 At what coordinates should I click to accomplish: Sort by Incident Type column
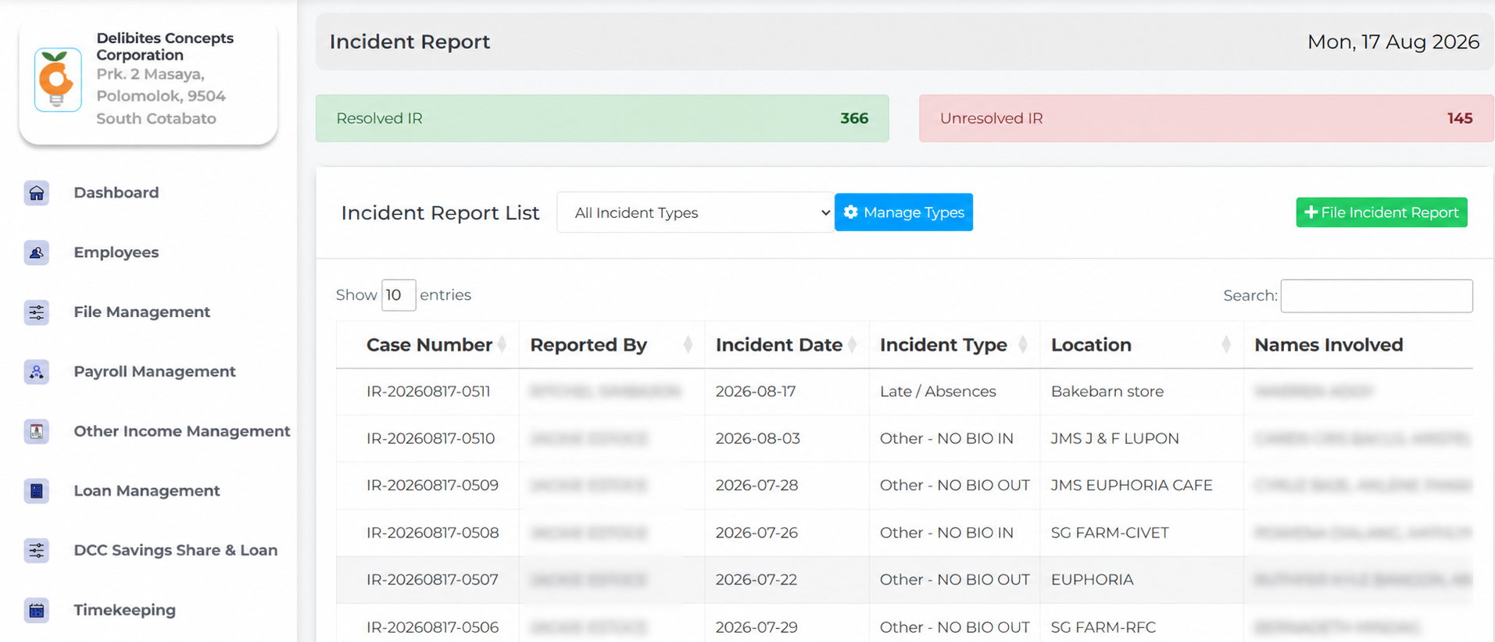tap(954, 345)
